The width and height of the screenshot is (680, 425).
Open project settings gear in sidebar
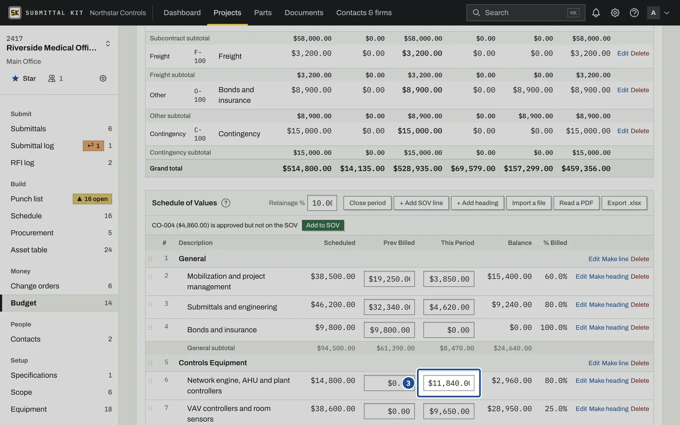(103, 78)
